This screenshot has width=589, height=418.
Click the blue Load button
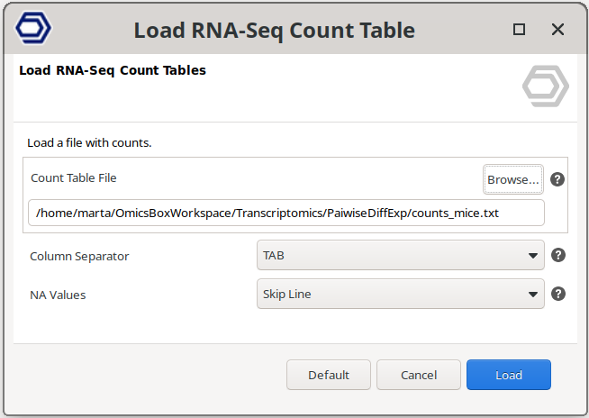pos(509,375)
